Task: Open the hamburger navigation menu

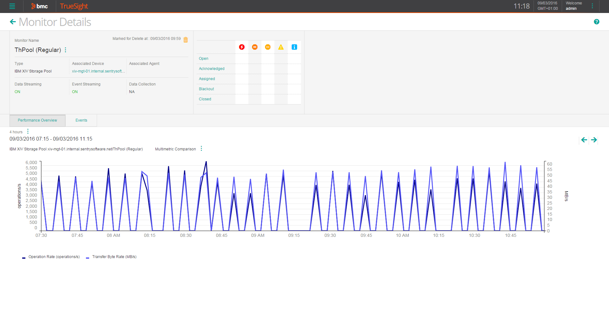Action: pyautogui.click(x=12, y=6)
